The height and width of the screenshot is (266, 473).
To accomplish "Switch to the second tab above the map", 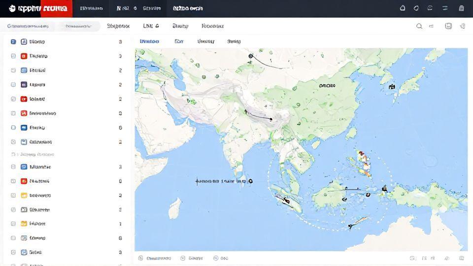I will coord(179,41).
